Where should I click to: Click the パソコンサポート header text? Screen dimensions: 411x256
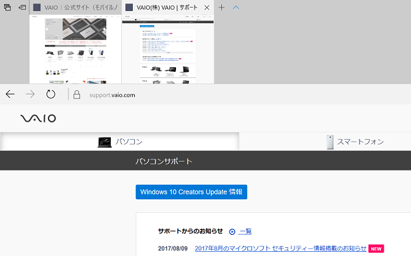(x=164, y=161)
